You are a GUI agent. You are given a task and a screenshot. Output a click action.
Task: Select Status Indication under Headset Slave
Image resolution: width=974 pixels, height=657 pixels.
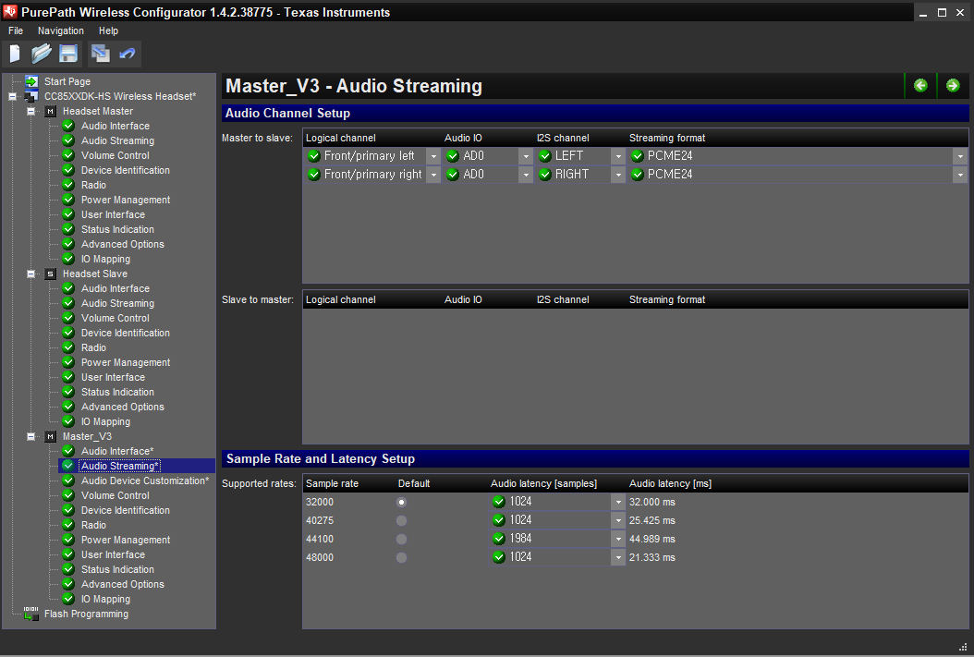[117, 392]
